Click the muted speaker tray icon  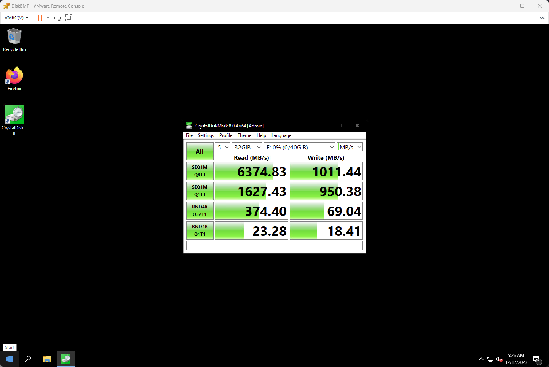click(500, 359)
